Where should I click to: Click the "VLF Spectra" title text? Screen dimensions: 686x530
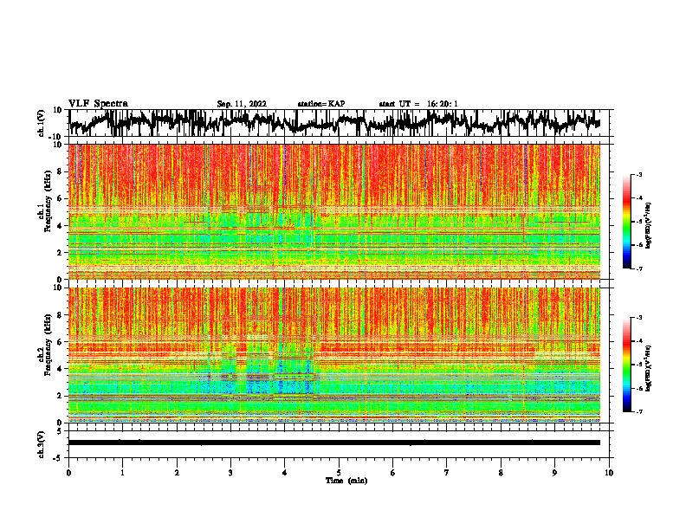tap(98, 104)
